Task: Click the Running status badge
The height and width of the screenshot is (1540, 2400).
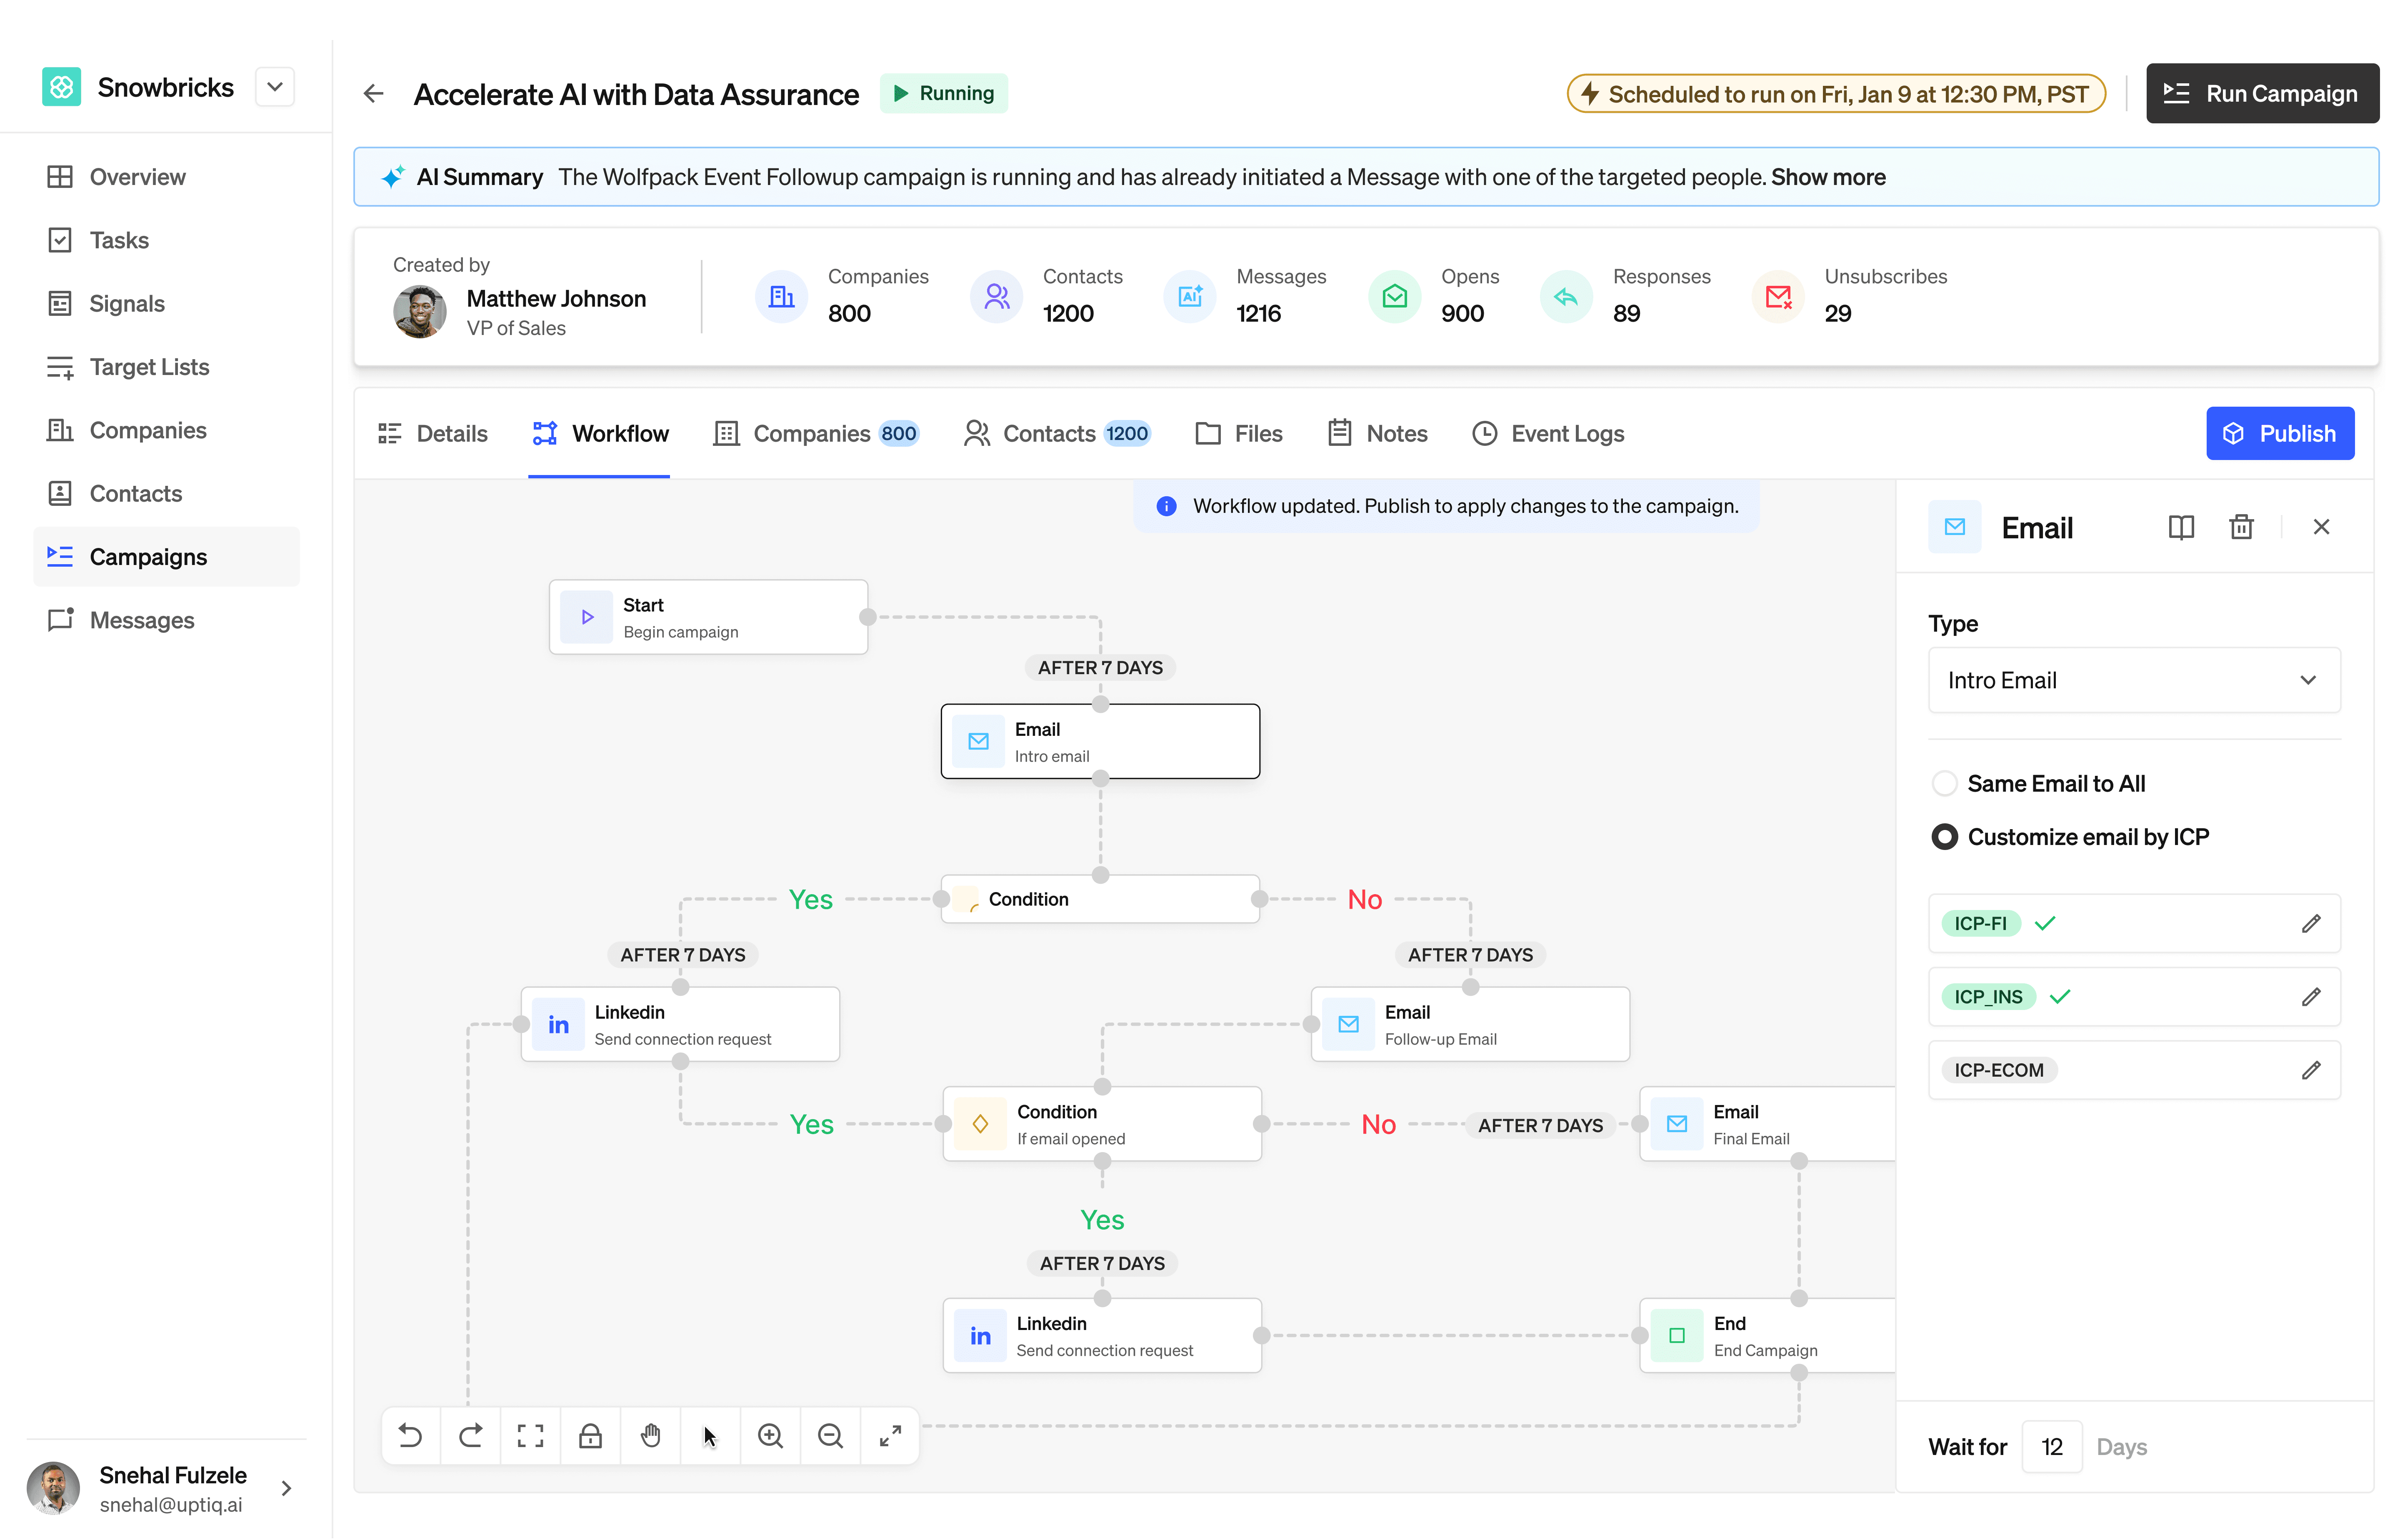Action: coord(944,93)
